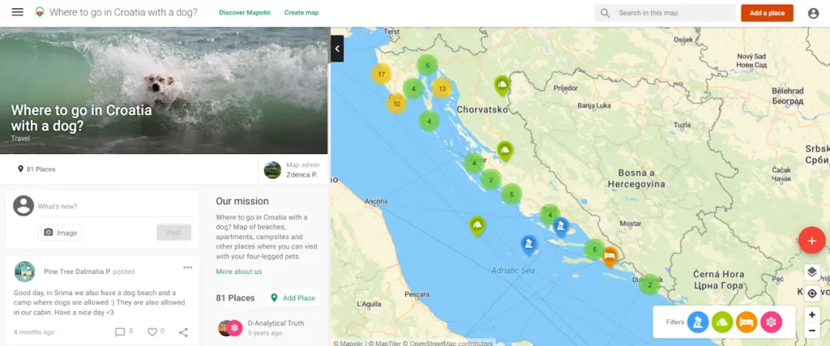
Task: Open Pine Tree Dalmatia P. profile avatar
Action: point(24,271)
